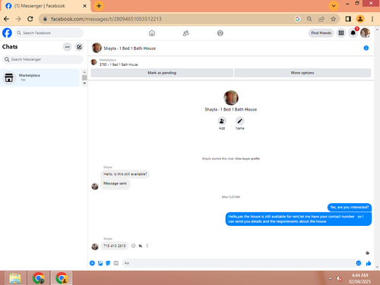Open first Chrome taskbar icon
Image resolution: width=380 pixels, height=285 pixels.
coord(39,278)
